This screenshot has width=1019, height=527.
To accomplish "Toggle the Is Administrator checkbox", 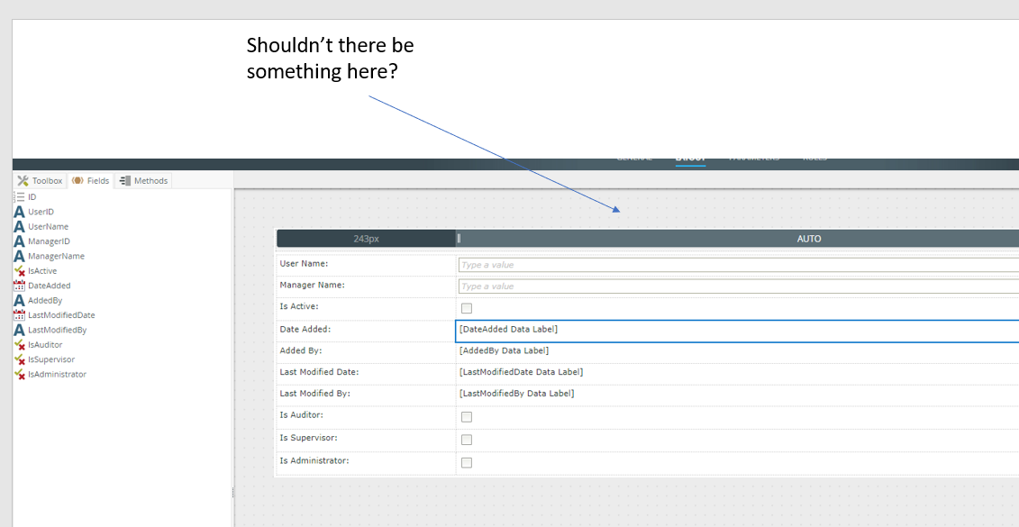I will 467,463.
